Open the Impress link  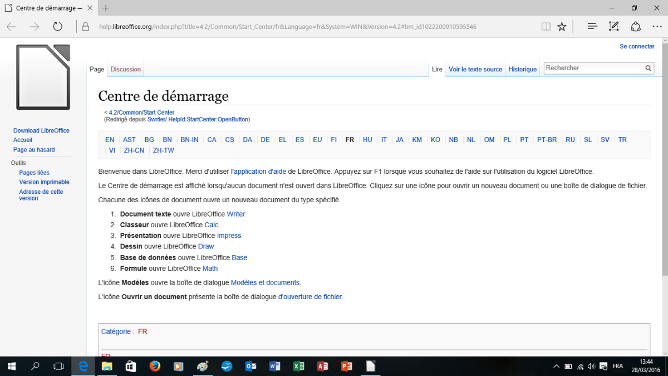(x=229, y=236)
